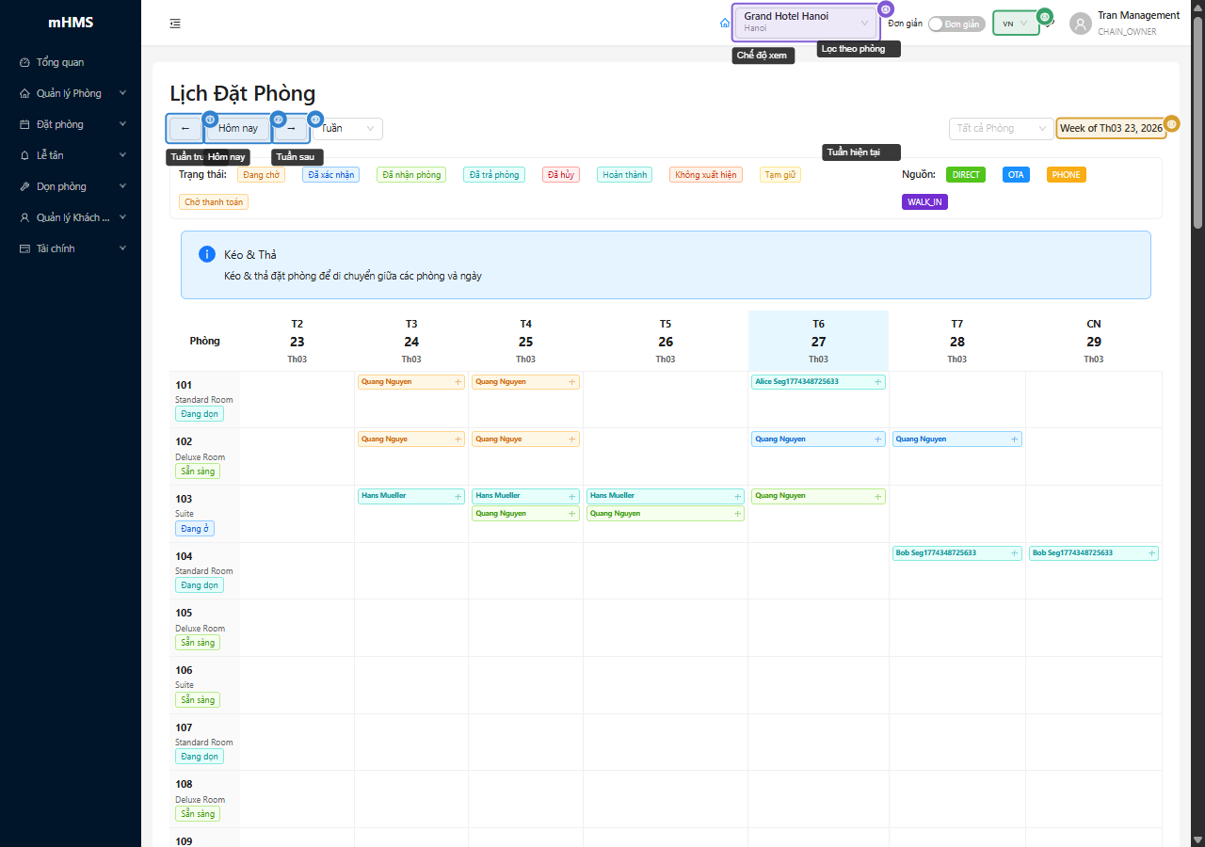The width and height of the screenshot is (1205, 847).
Task: Click the home icon beside hotel selector
Action: pos(724,23)
